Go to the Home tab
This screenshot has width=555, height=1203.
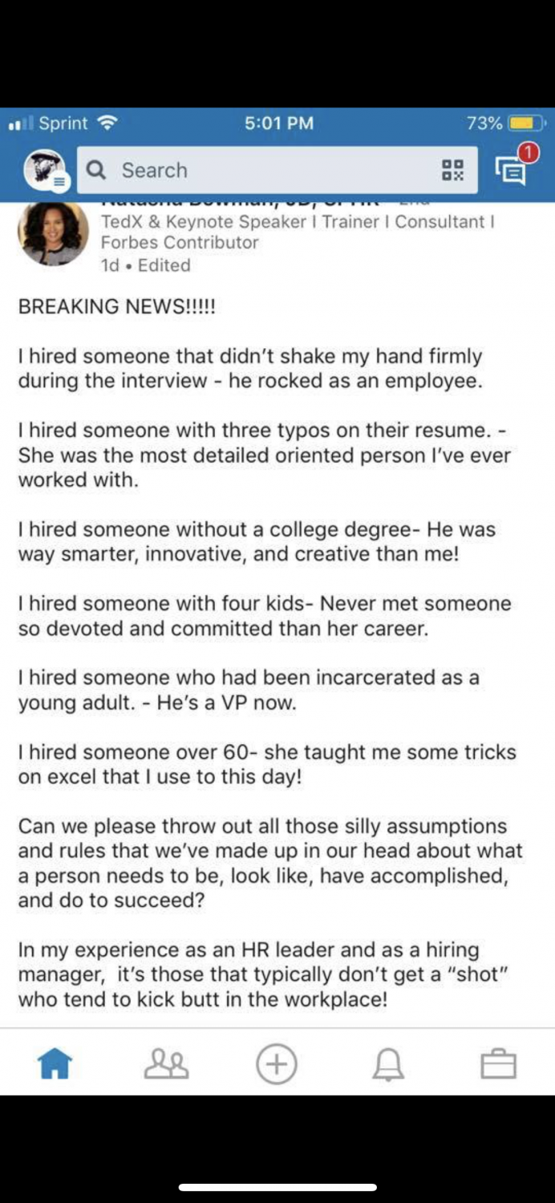(x=55, y=1065)
